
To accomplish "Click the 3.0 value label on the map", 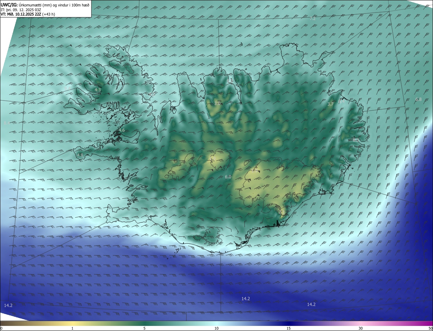I will 217,103.
